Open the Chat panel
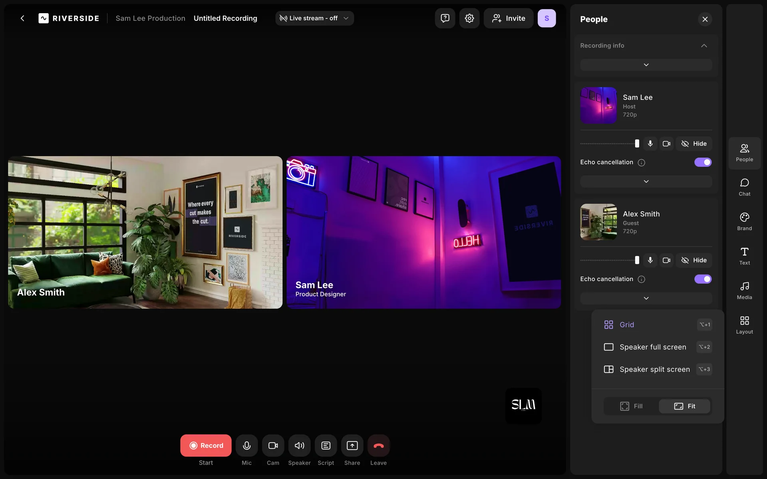 click(744, 187)
